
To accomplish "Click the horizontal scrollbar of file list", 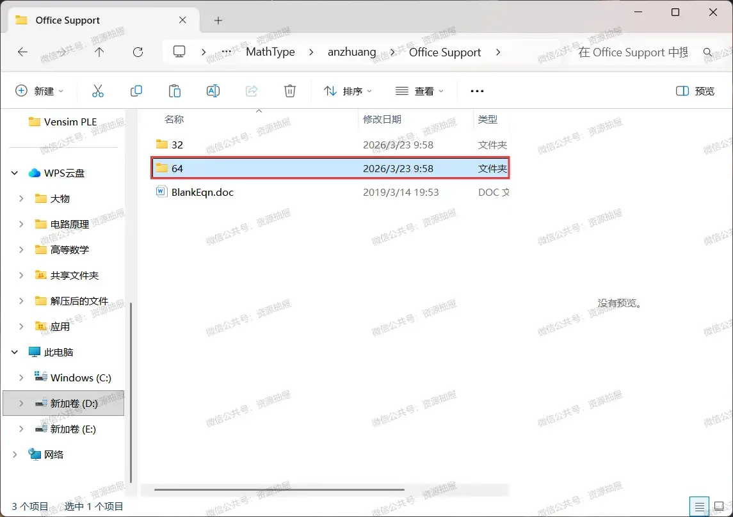I will [279, 490].
